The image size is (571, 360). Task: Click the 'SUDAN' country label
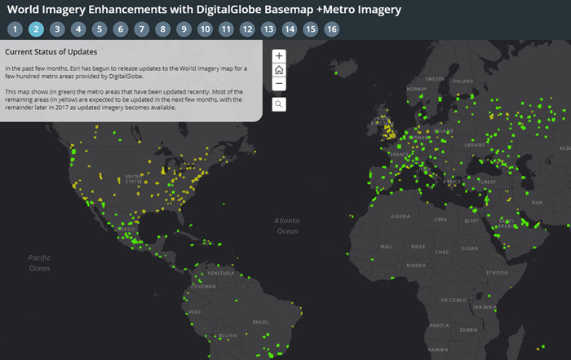pos(469,248)
